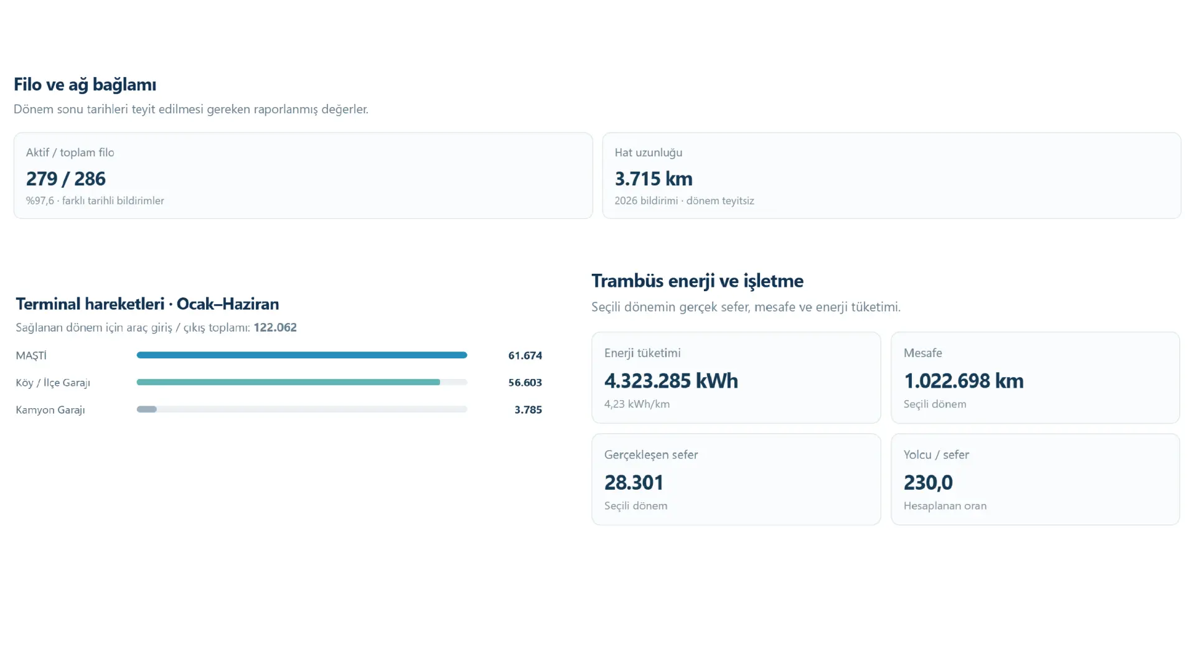The height and width of the screenshot is (672, 1195).
Task: Click the 230,0 passengers per trip value
Action: 928,482
